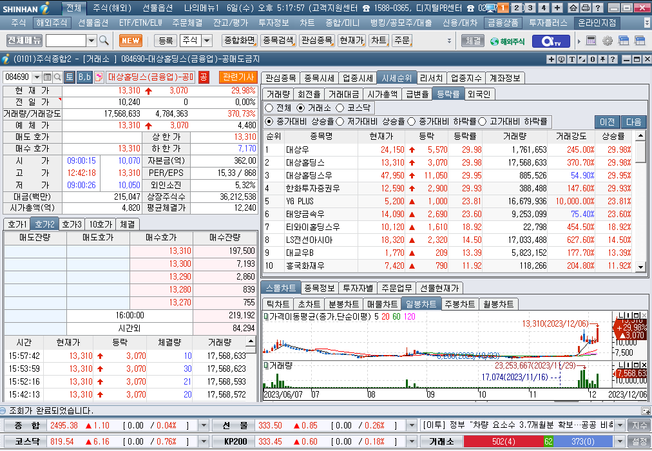Click the 거래소 advance-decline bar showing 502(4)
This screenshot has height=451, width=652.
click(503, 441)
